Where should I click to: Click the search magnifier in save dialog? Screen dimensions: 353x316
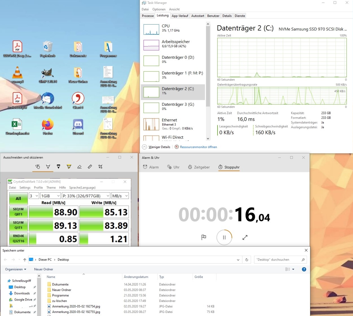(303, 260)
